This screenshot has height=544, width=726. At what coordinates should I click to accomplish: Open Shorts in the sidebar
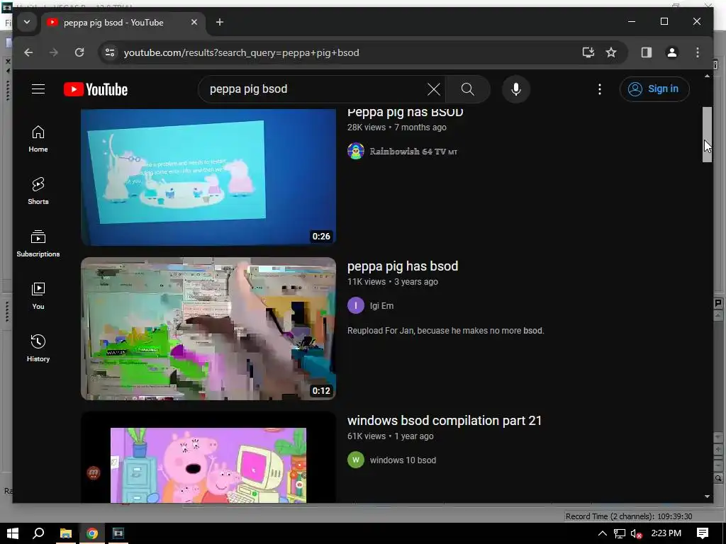tap(38, 191)
